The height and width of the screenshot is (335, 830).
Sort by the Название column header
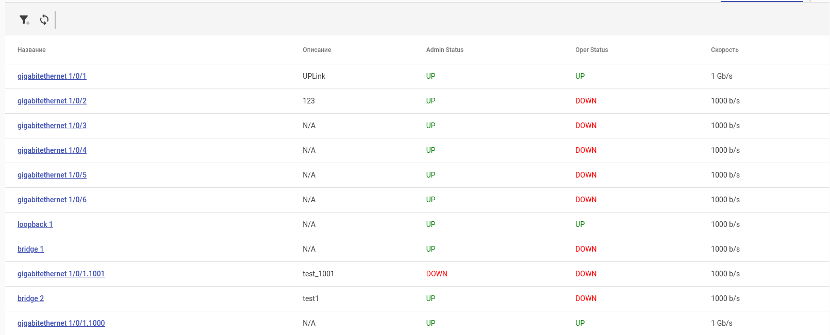click(31, 50)
